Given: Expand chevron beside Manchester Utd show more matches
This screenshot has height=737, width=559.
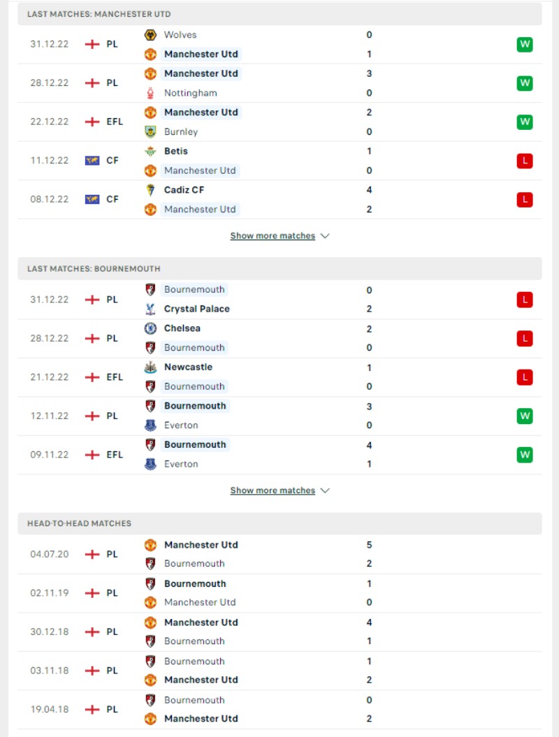Looking at the screenshot, I should [x=325, y=236].
